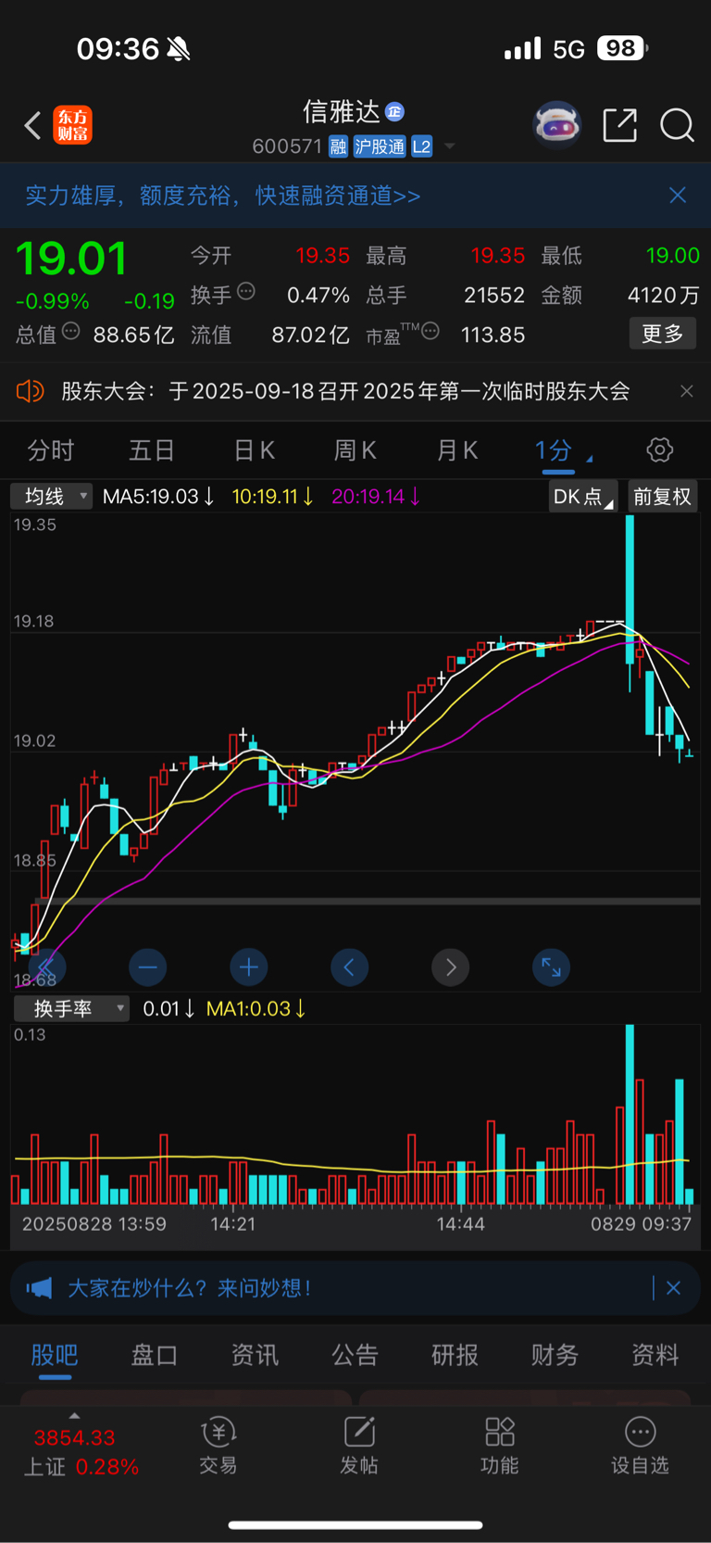711x1543 pixels.
Task: Close the 妙想 prompt bar
Action: click(673, 1288)
